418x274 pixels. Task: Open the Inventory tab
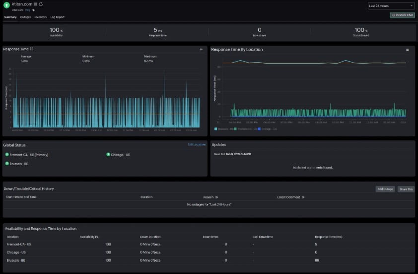pyautogui.click(x=41, y=17)
